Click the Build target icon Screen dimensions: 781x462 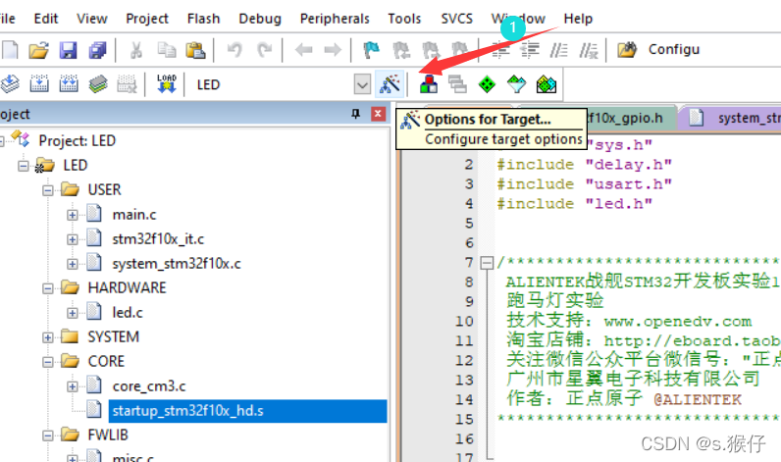(x=39, y=84)
